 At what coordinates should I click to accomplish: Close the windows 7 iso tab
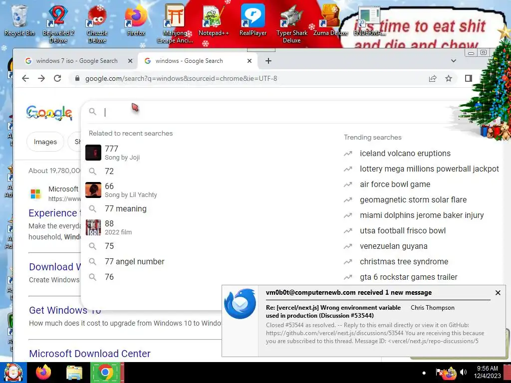pyautogui.click(x=130, y=61)
